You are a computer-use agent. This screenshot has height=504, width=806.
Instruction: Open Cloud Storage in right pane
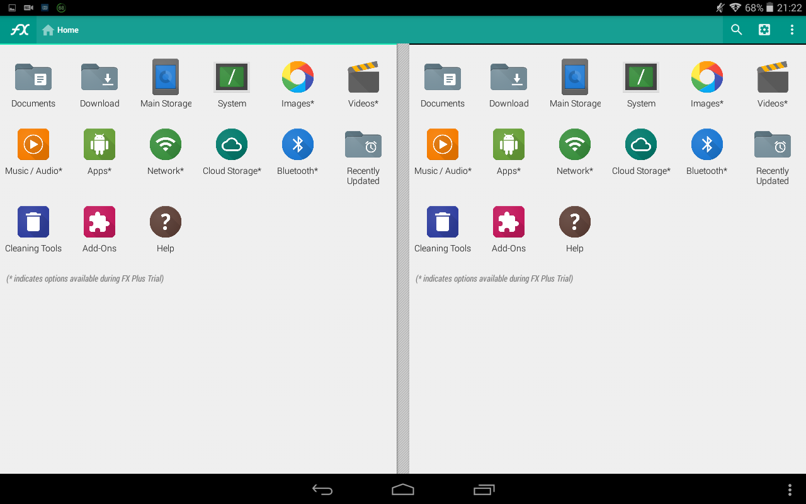pos(641,152)
